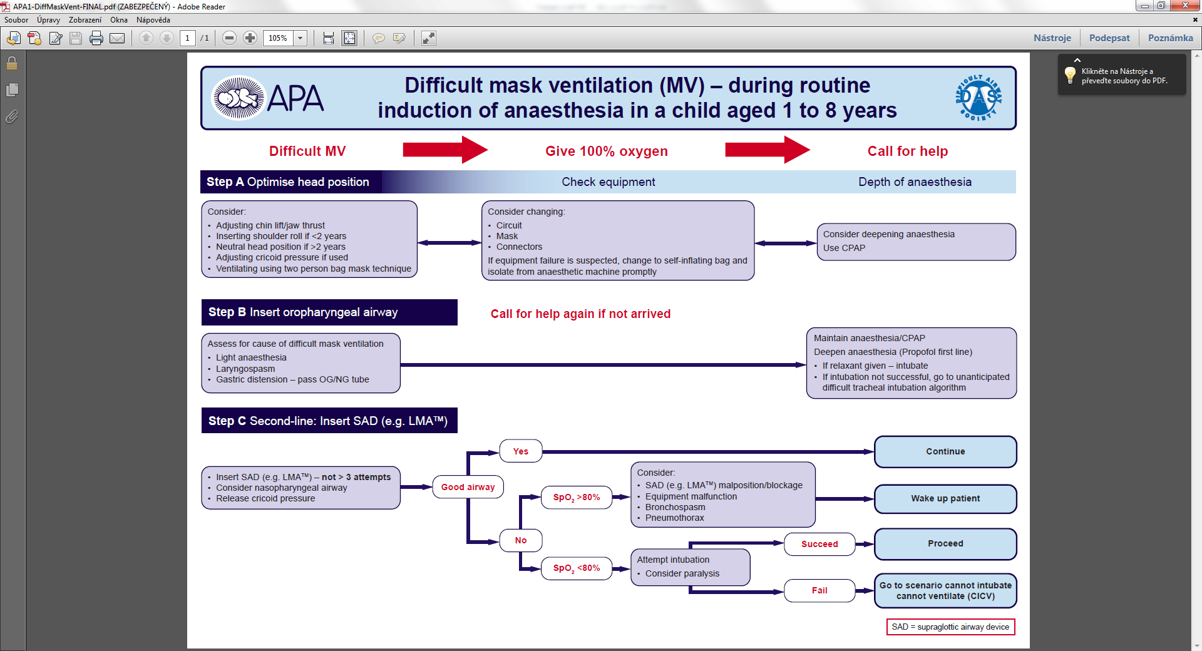Show page thumbnails panel icon
The width and height of the screenshot is (1202, 651).
[x=12, y=90]
